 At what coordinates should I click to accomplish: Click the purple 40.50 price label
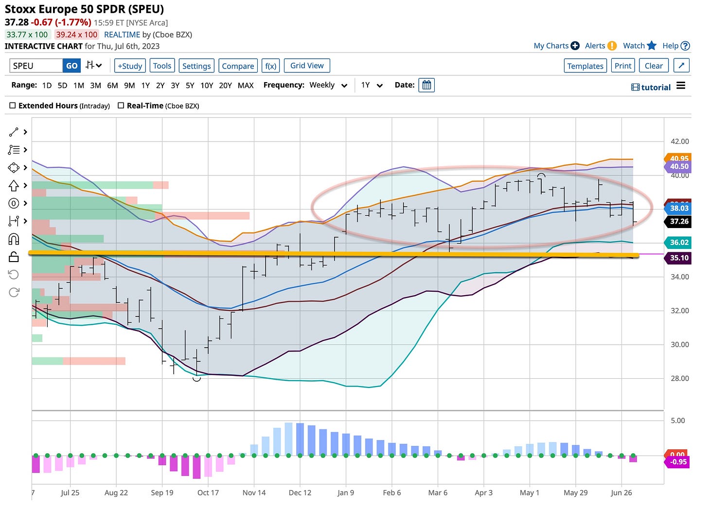tap(678, 166)
